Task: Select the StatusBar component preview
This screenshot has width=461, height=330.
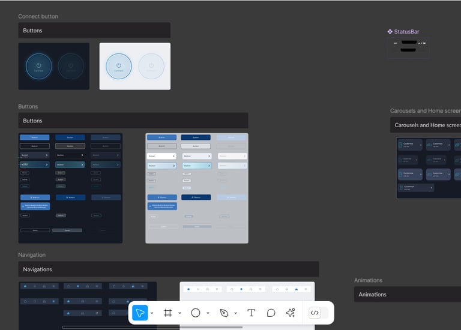Action: 408,47
